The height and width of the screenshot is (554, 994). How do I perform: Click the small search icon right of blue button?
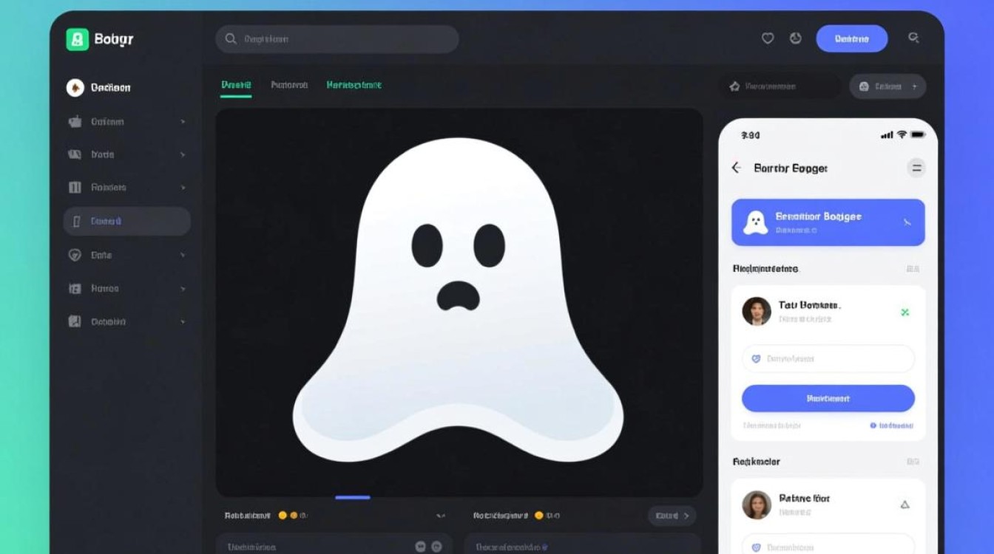pos(913,38)
